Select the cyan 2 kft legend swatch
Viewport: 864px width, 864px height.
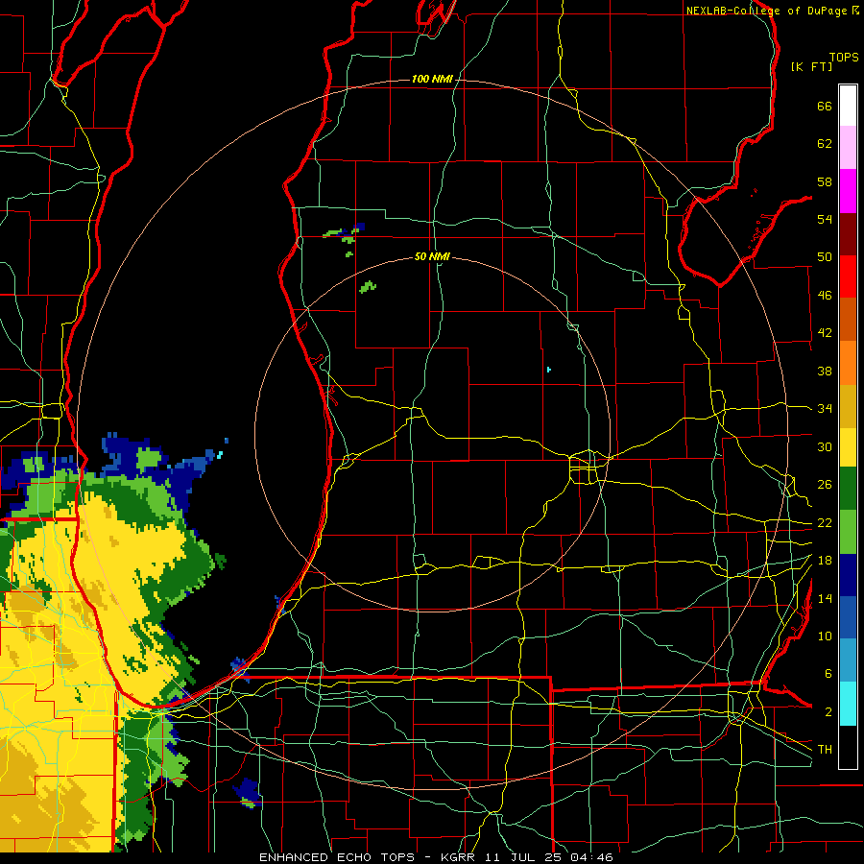pos(848,704)
